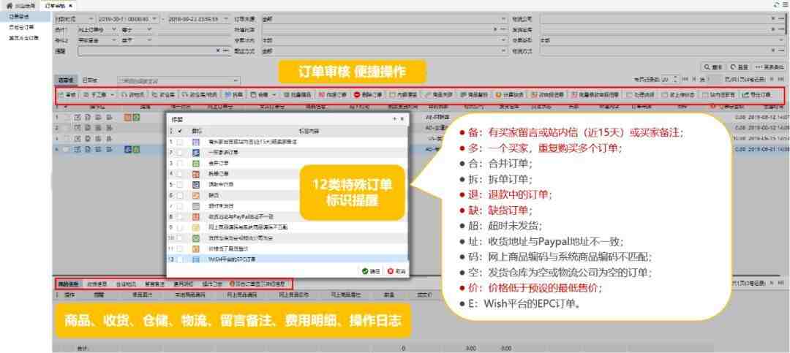Tick row 12 checkbox for Wish EPC订单
Image resolution: width=790 pixels, height=353 pixels.
180,259
